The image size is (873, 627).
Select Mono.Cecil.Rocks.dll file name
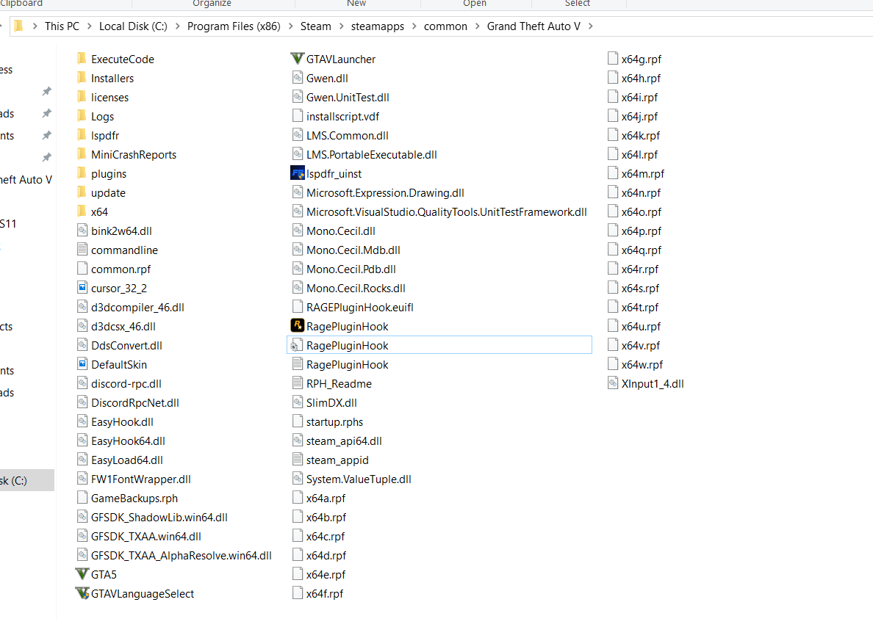tap(356, 288)
